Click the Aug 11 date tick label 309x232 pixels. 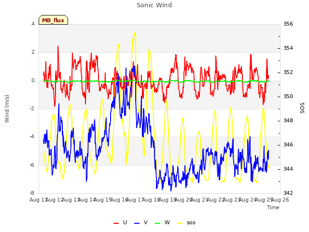[38, 200]
